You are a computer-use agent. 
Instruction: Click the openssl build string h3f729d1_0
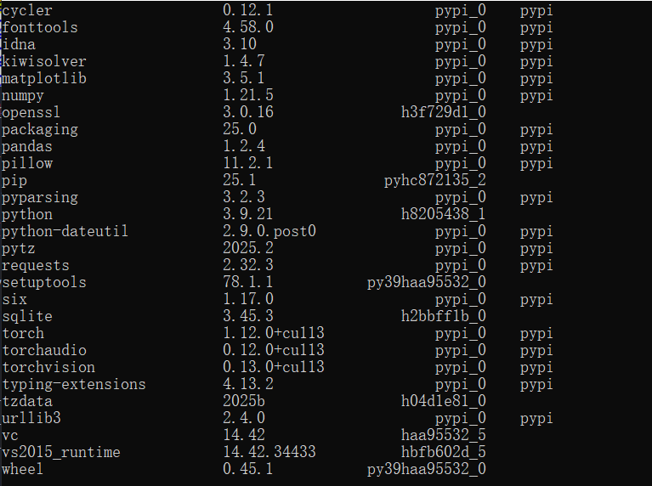click(x=444, y=112)
